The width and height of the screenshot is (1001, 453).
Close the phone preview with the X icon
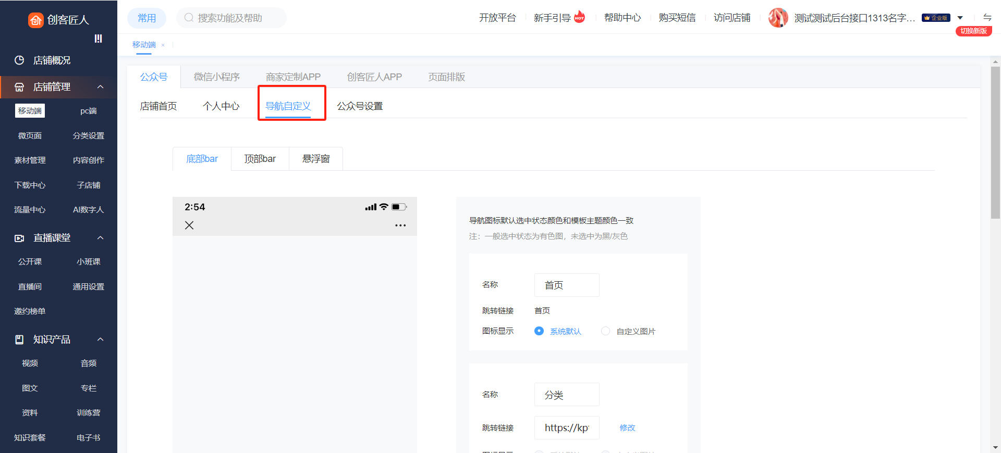[189, 225]
